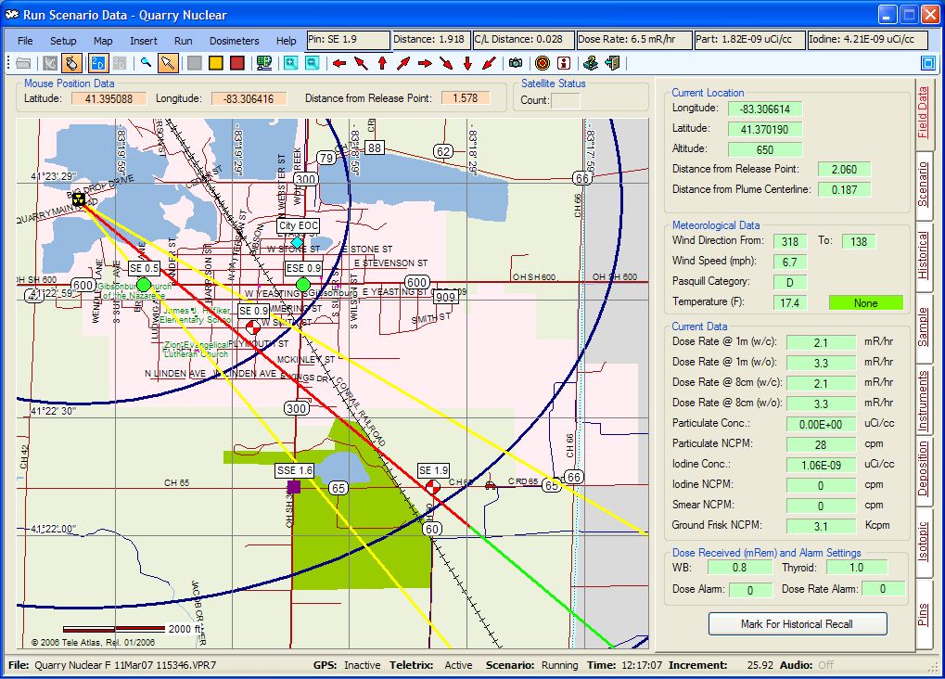Screen dimensions: 945x679
Task: Pan map west with left arrow
Action: pyautogui.click(x=339, y=63)
